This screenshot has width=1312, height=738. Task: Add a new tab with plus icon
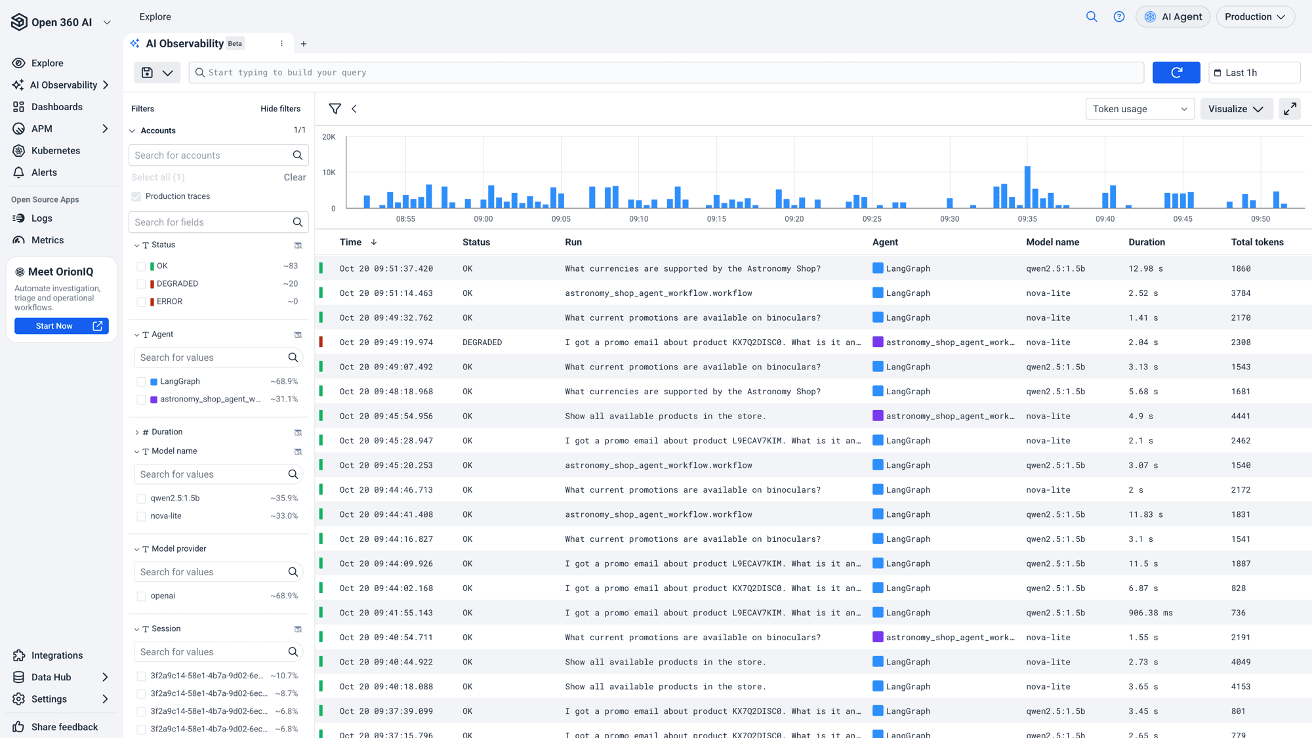[304, 44]
